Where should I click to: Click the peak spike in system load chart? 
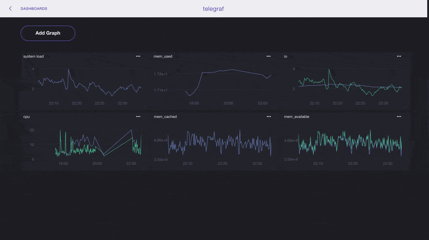(69, 70)
